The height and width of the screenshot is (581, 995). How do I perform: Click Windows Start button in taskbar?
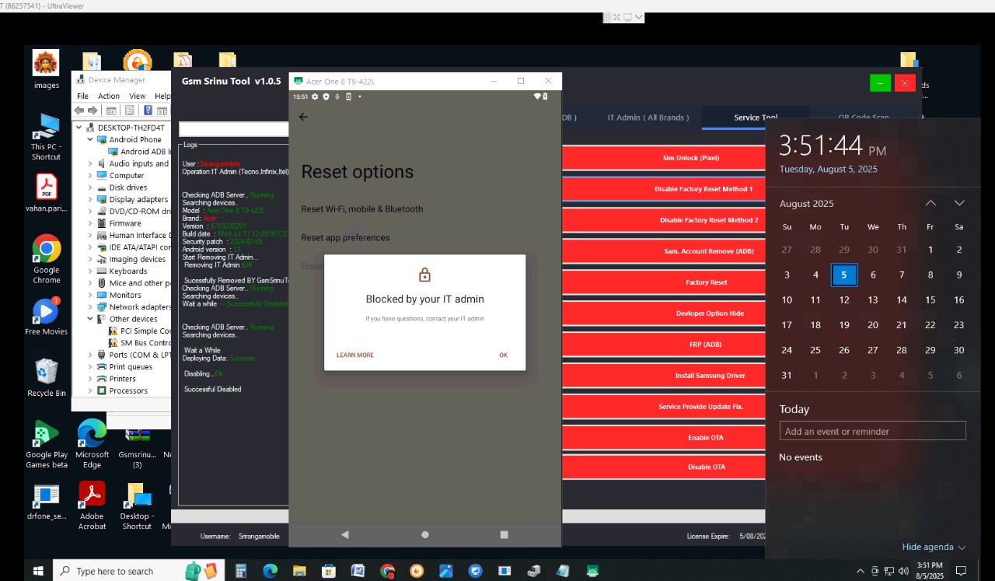37,571
